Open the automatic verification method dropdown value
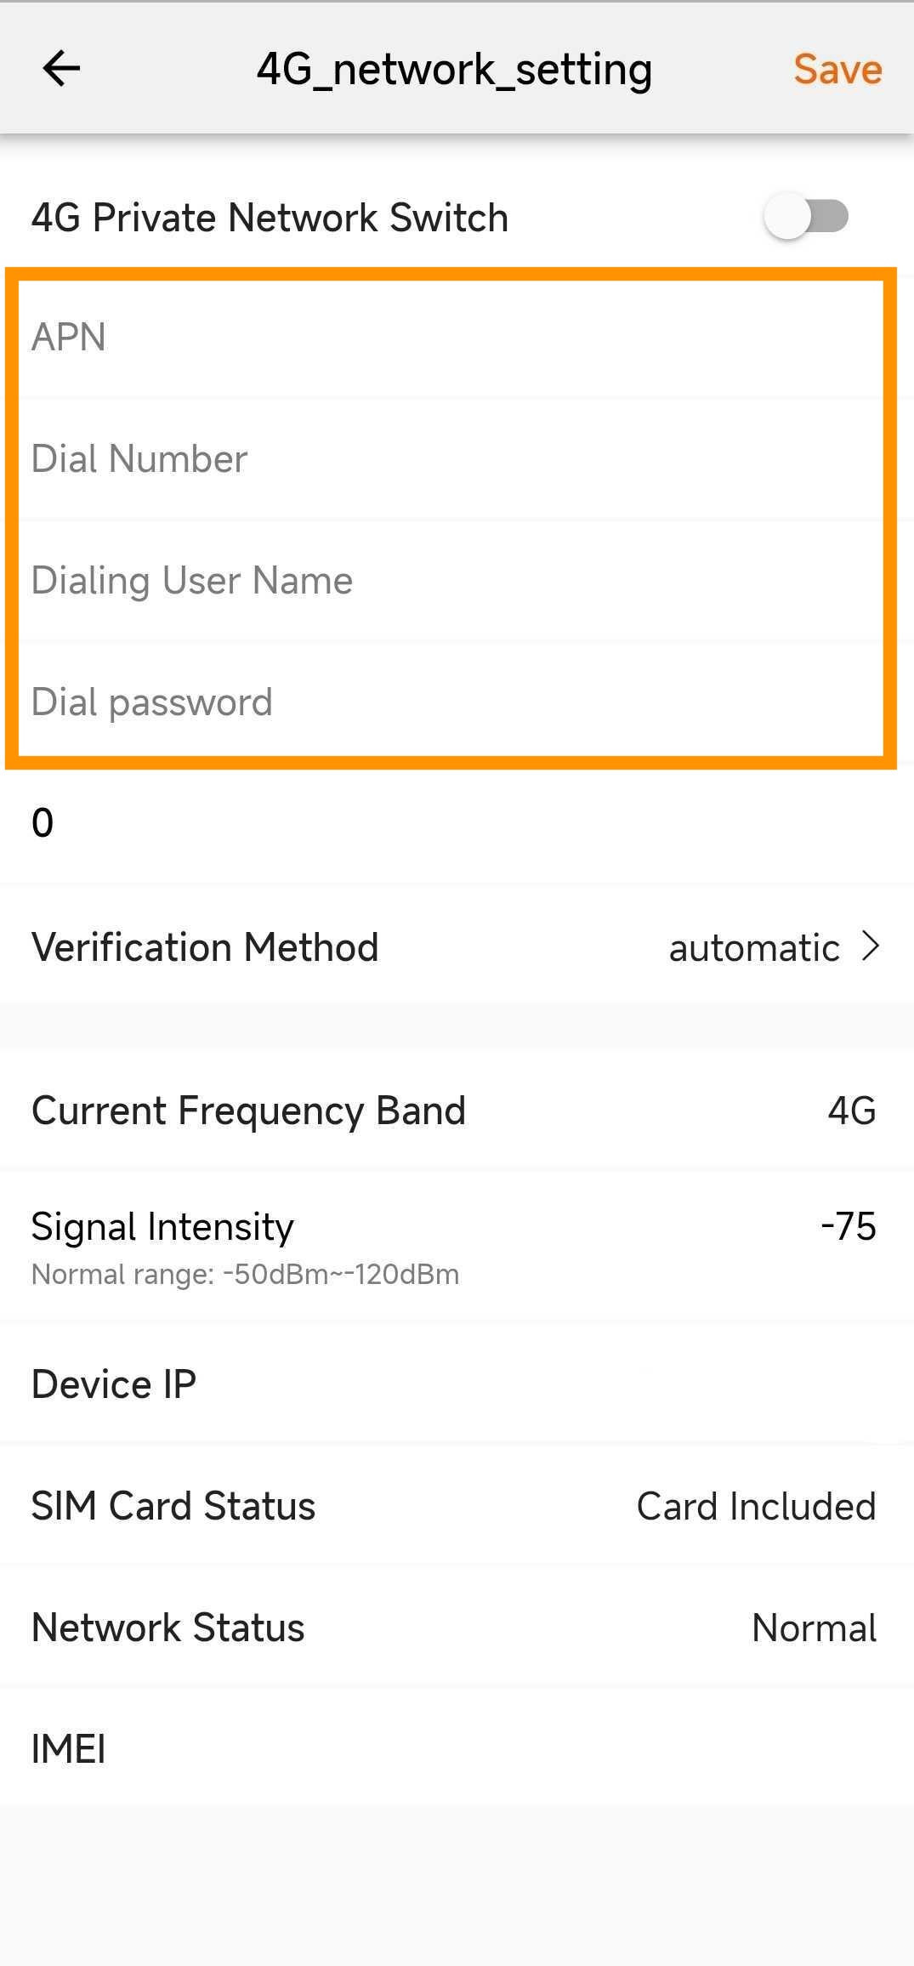This screenshot has height=1966, width=914. click(x=753, y=947)
